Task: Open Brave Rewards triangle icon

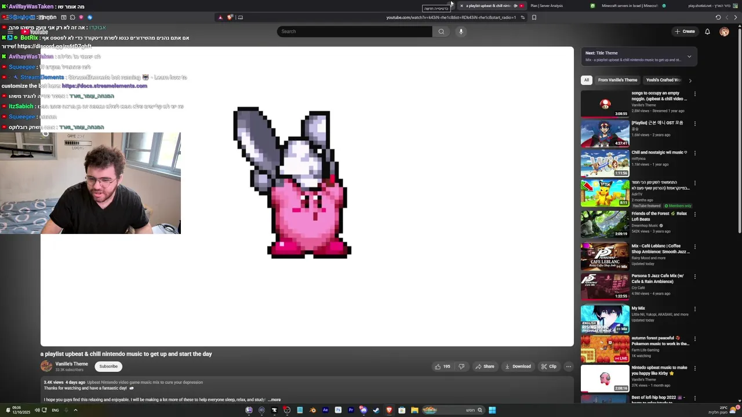Action: [x=220, y=17]
